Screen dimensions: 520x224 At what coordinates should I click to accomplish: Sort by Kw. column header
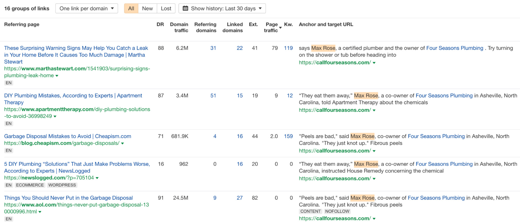coord(288,24)
